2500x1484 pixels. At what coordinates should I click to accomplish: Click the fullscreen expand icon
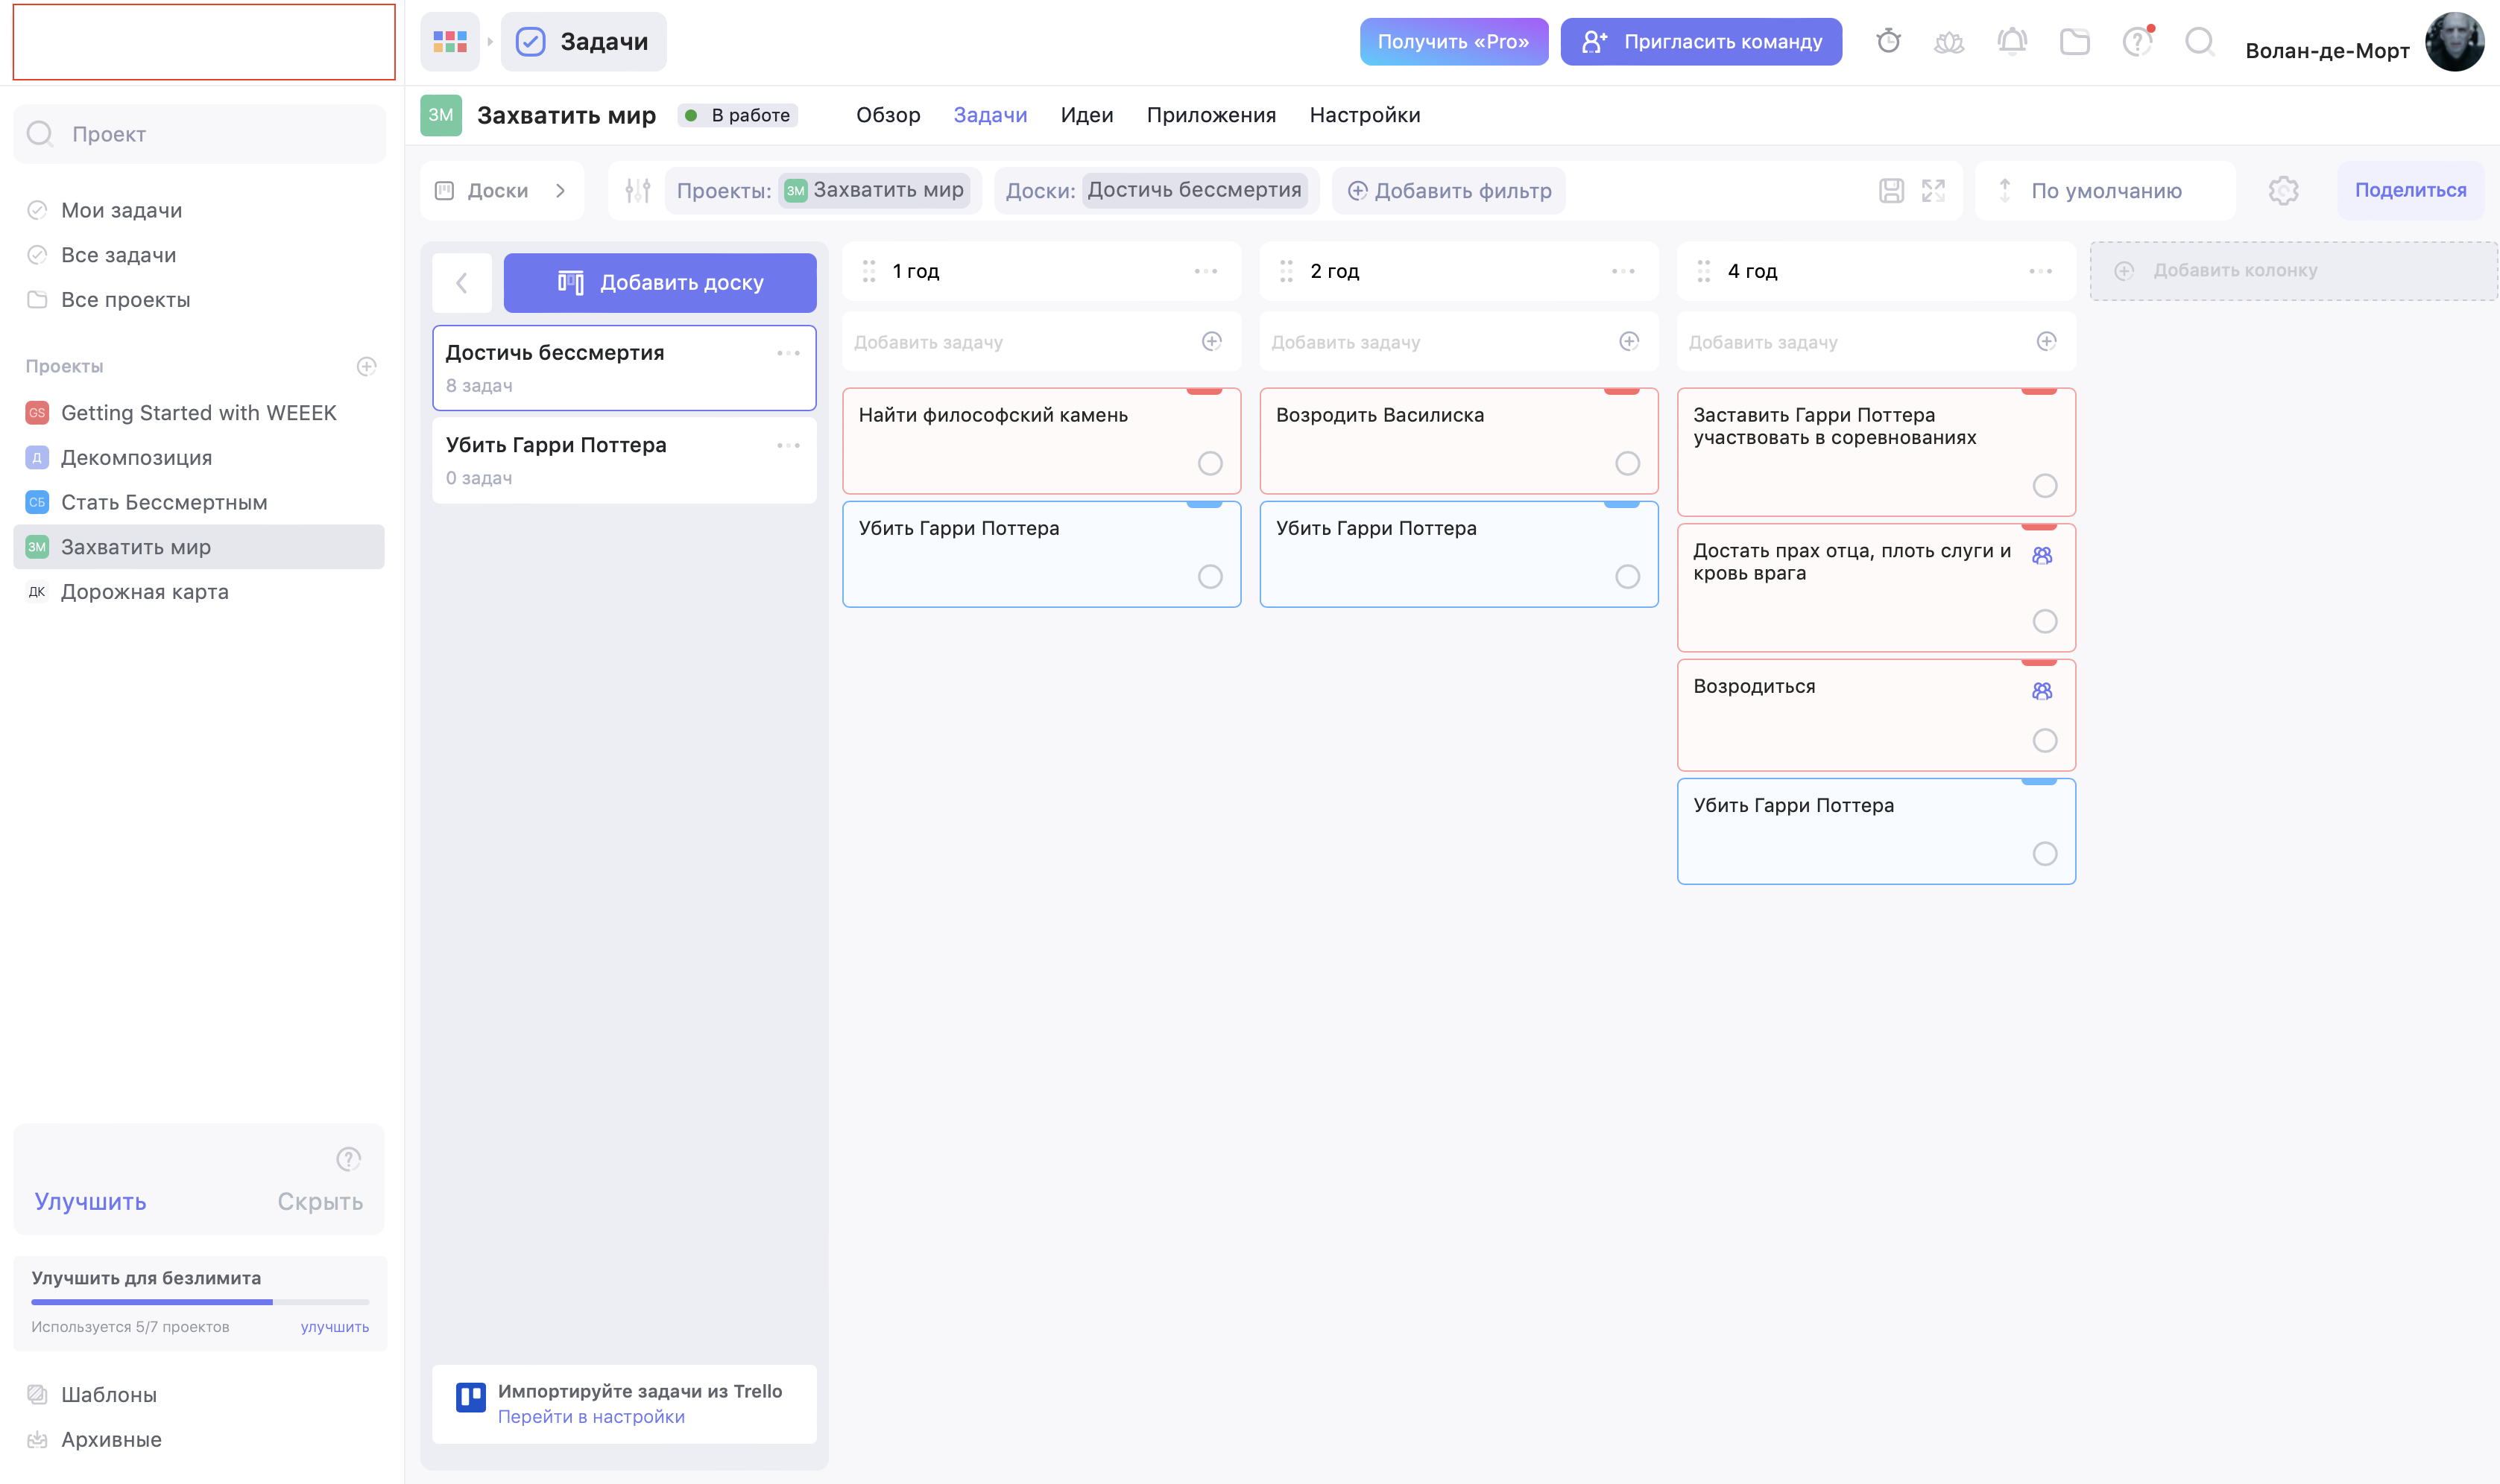pos(1933,190)
